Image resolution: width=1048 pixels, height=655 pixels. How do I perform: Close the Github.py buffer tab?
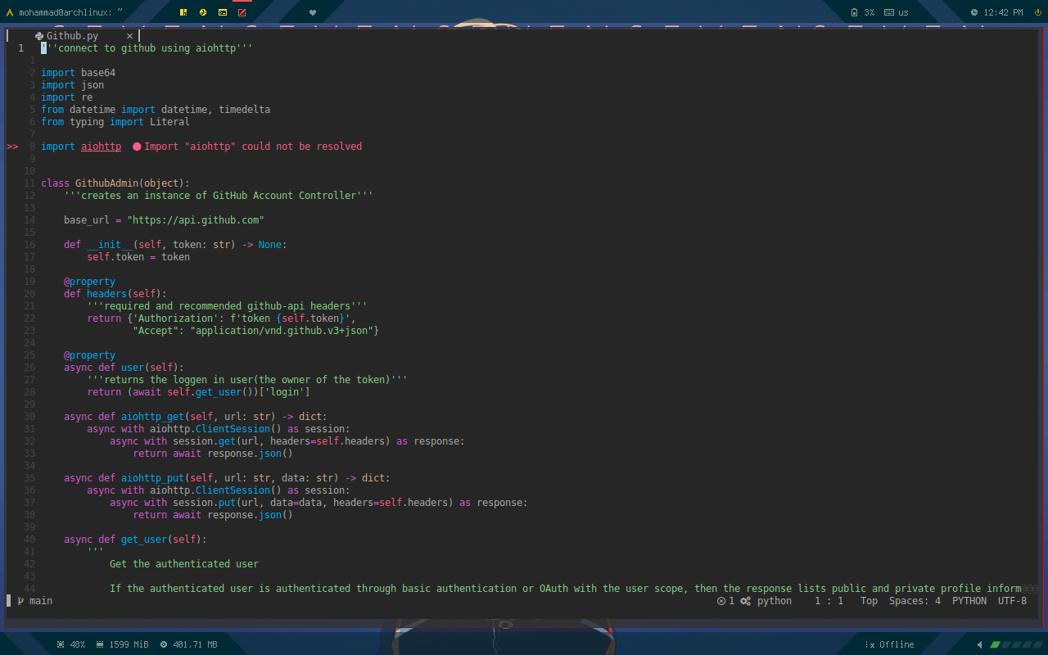[129, 36]
